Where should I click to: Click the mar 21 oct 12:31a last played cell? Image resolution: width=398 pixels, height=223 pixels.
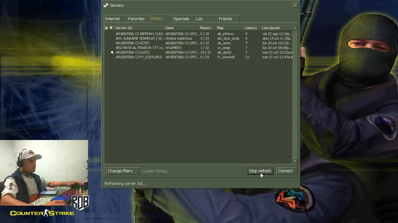tap(277, 52)
